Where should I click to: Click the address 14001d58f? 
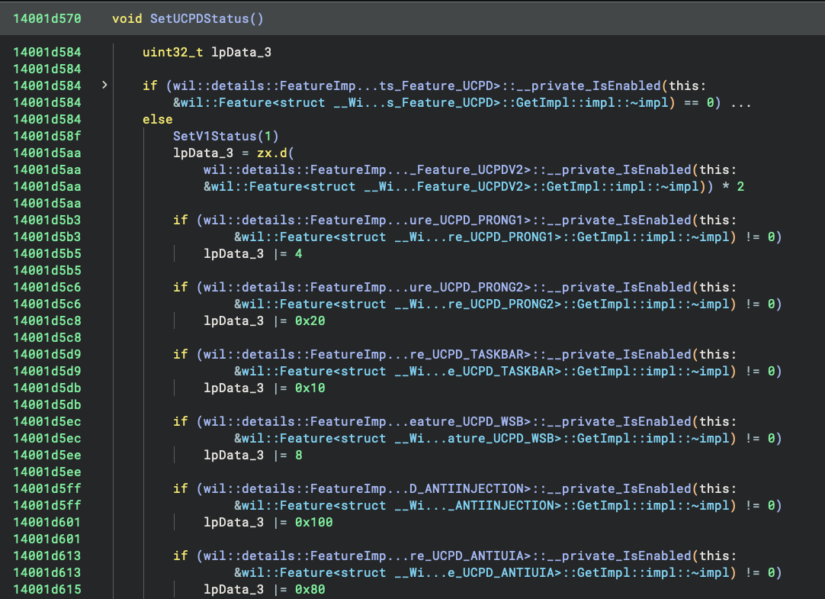(47, 136)
